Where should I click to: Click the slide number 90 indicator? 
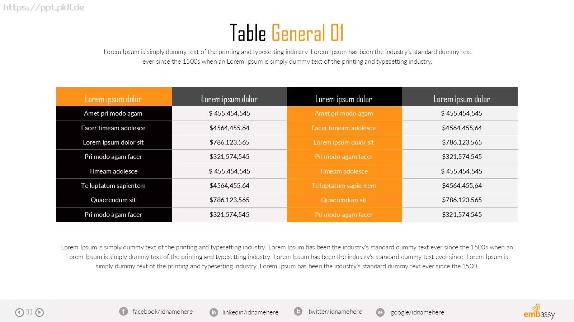29,312
